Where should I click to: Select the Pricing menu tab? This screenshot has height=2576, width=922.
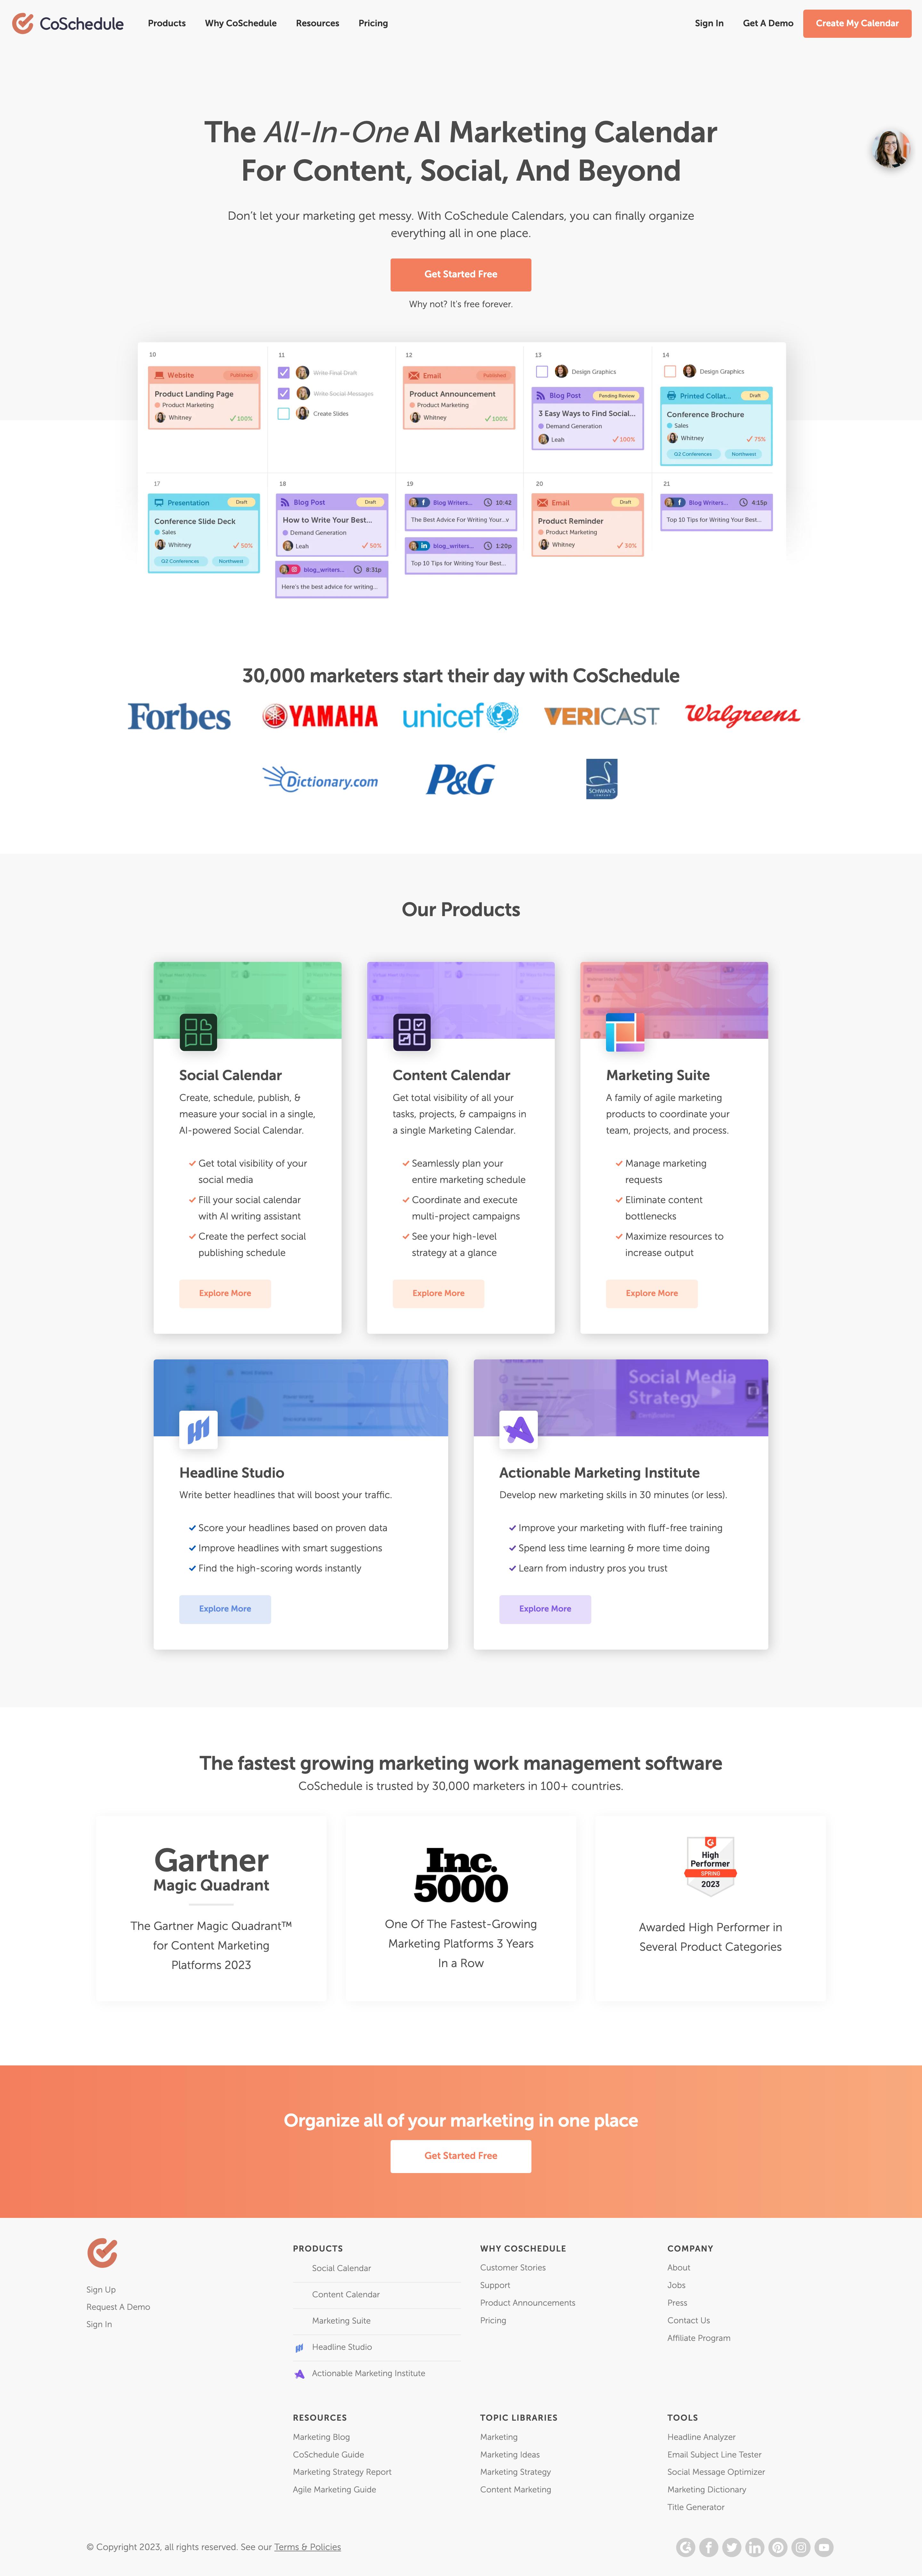[374, 23]
